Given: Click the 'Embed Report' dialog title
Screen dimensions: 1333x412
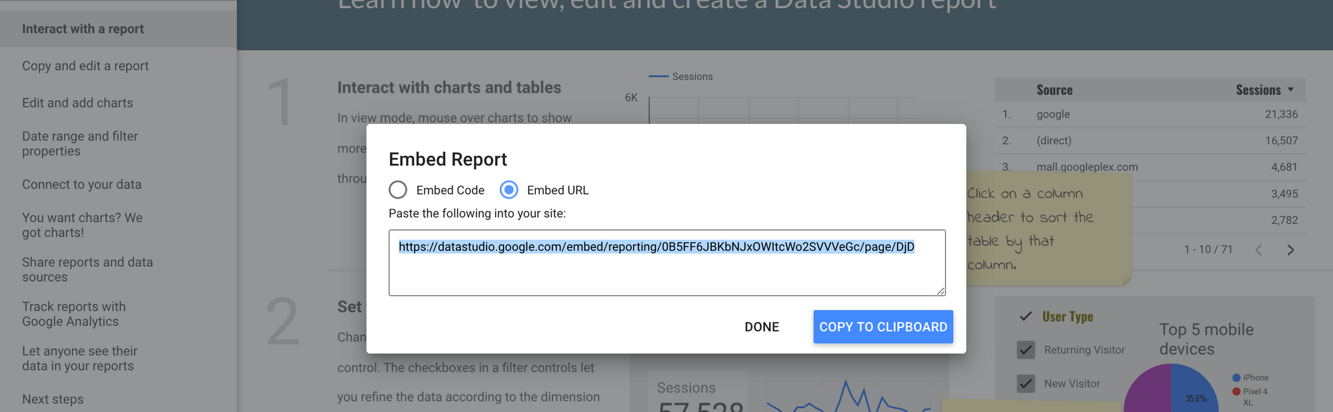Looking at the screenshot, I should (448, 159).
